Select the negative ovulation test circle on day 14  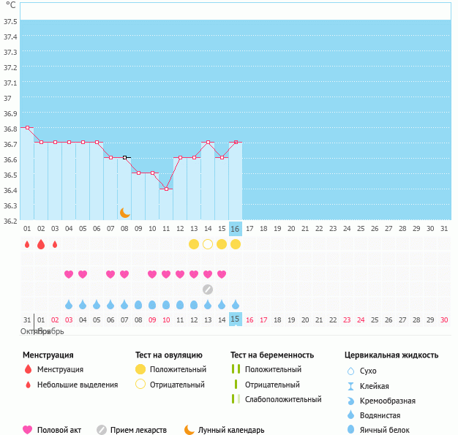[208, 244]
